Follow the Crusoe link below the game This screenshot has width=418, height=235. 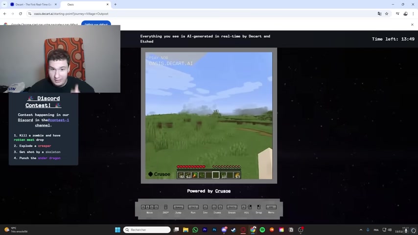pos(223,191)
